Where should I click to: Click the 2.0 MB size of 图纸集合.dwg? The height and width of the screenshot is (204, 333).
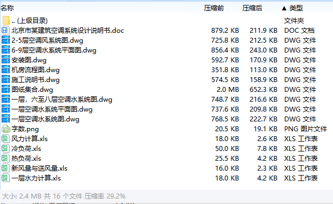pos(228,90)
